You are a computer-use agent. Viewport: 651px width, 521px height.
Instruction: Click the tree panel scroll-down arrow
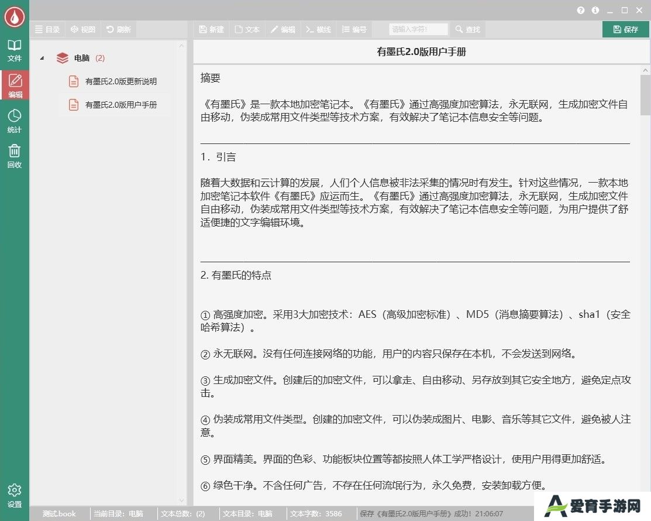[181, 501]
